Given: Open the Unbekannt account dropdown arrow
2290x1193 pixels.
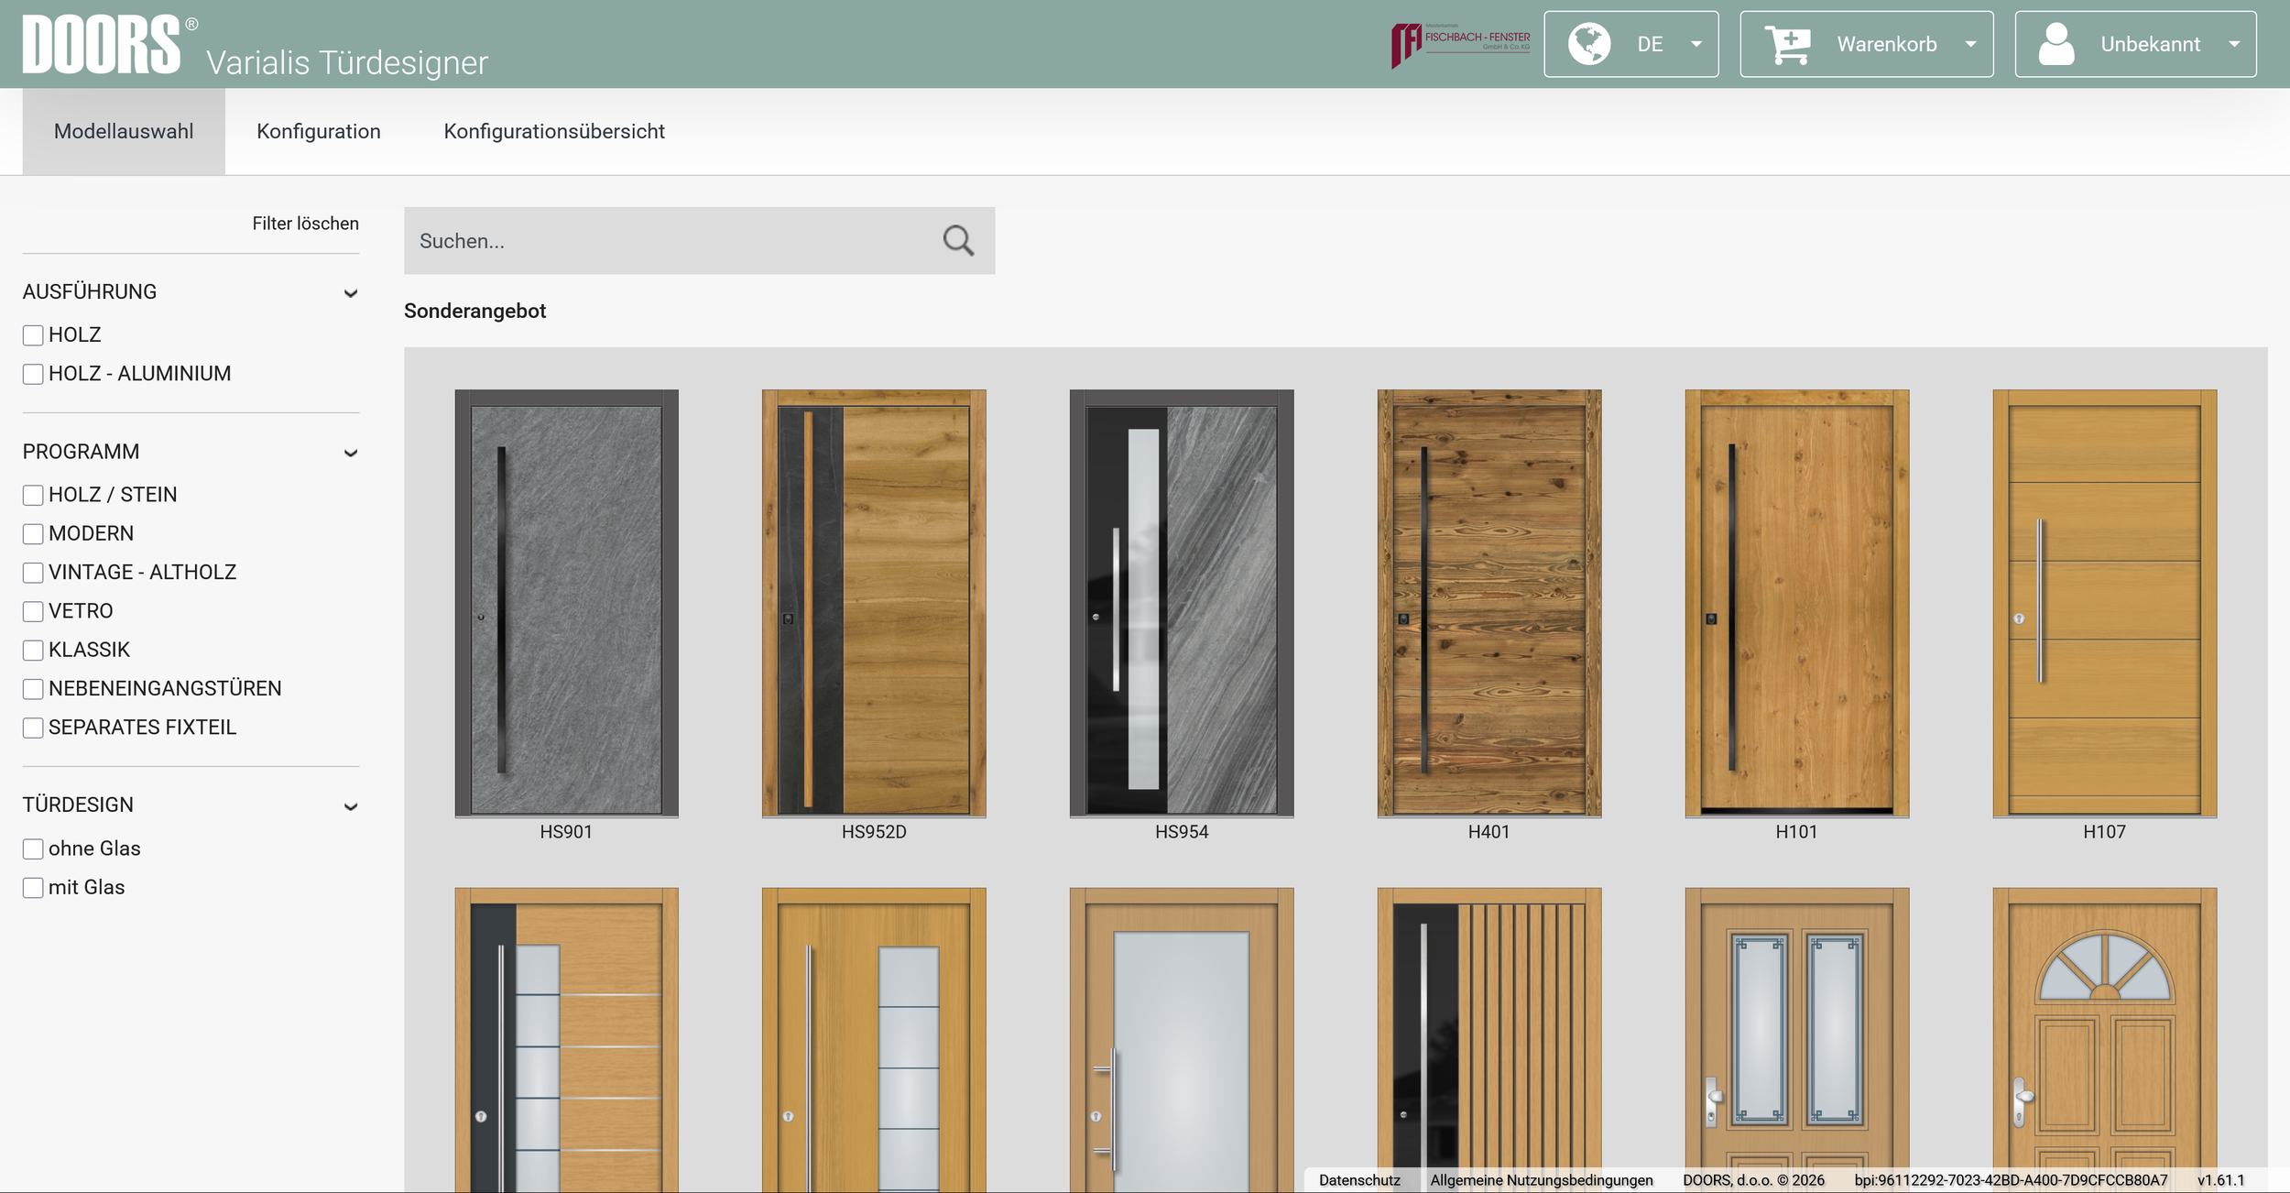Looking at the screenshot, I should pyautogui.click(x=2234, y=44).
